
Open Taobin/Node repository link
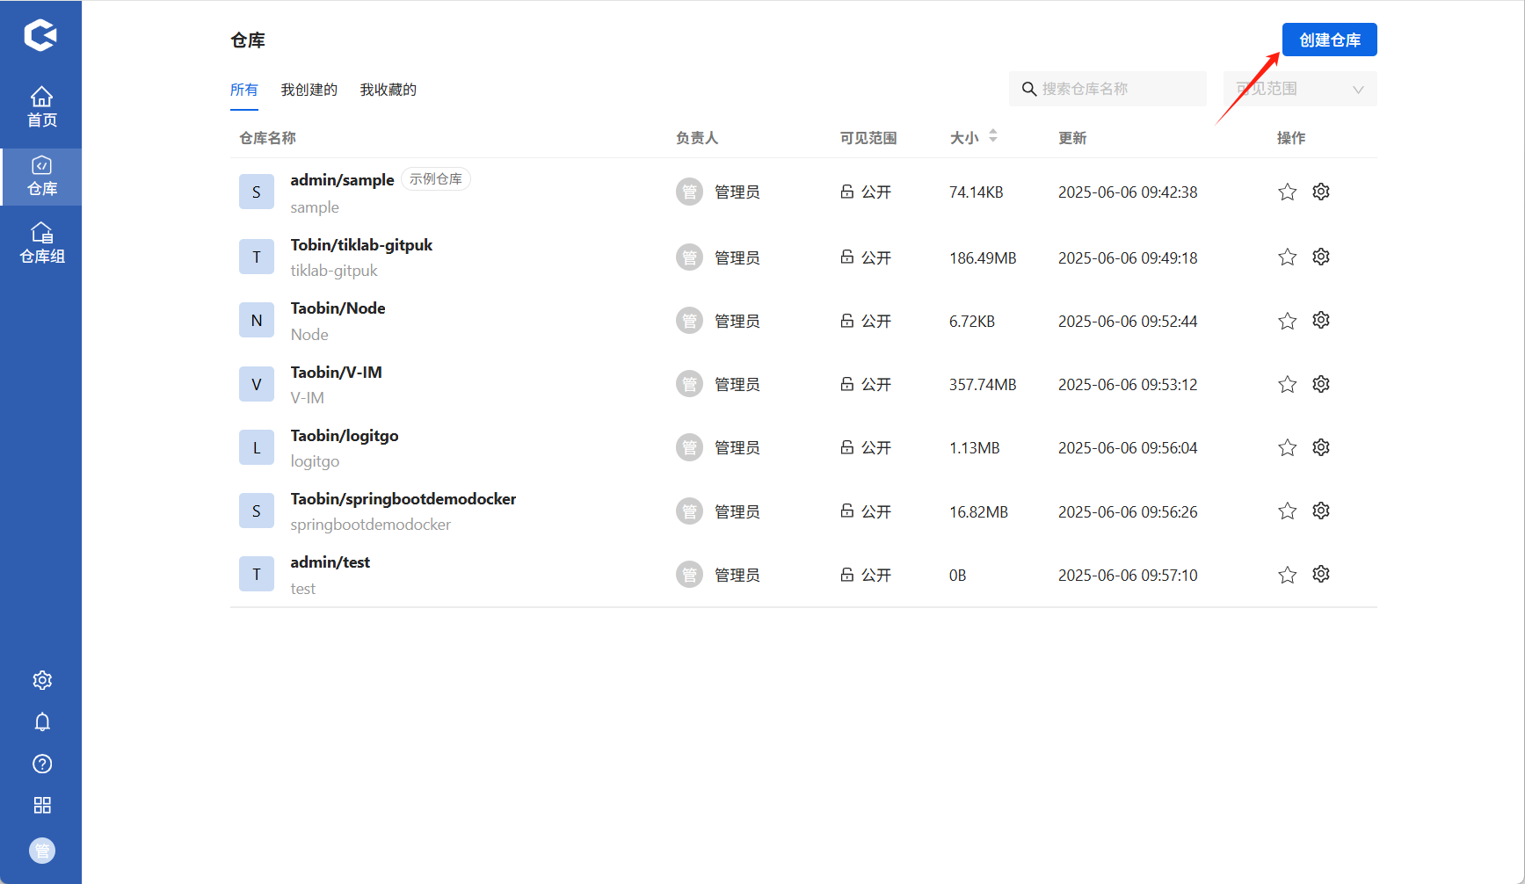point(338,308)
